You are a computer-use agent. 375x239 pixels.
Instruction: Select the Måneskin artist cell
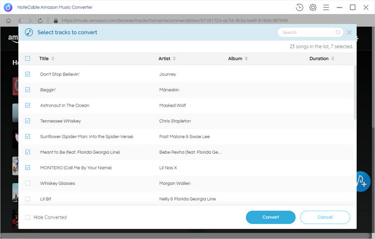(169, 89)
